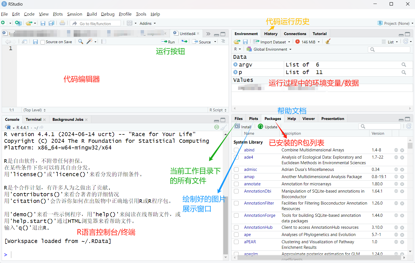
Task: Switch to the History tab
Action: (271, 34)
